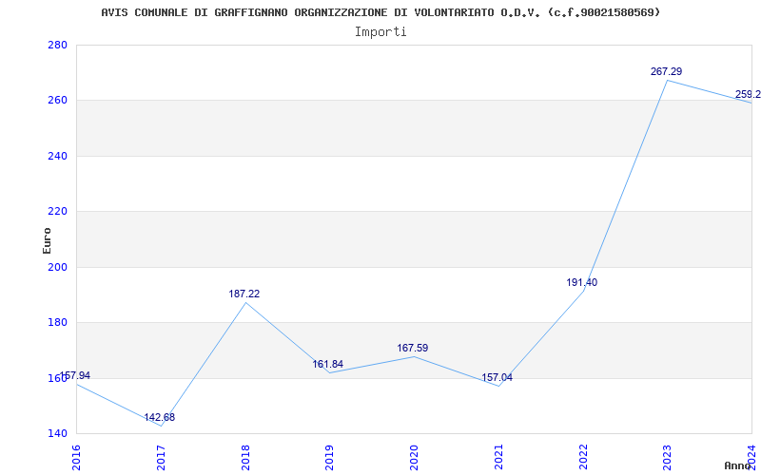The image size is (761, 475).
Task: Click the 260 y-axis value
Action: (57, 101)
